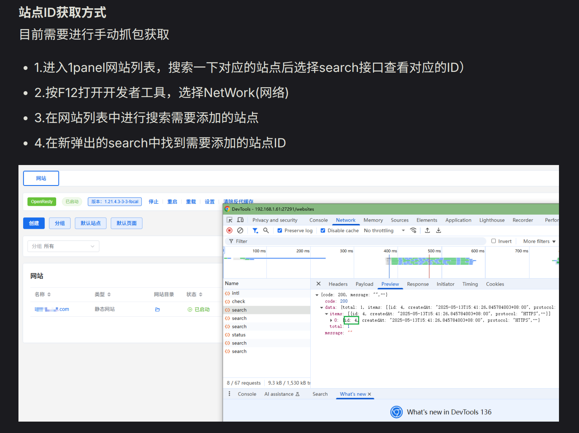Activate the inspect element picker icon in DevTools
Screen dimensions: 579x433
click(x=229, y=220)
